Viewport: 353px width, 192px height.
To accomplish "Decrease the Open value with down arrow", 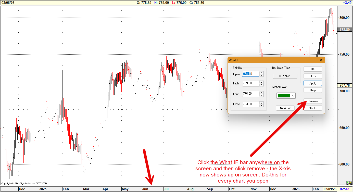I will (x=261, y=75).
